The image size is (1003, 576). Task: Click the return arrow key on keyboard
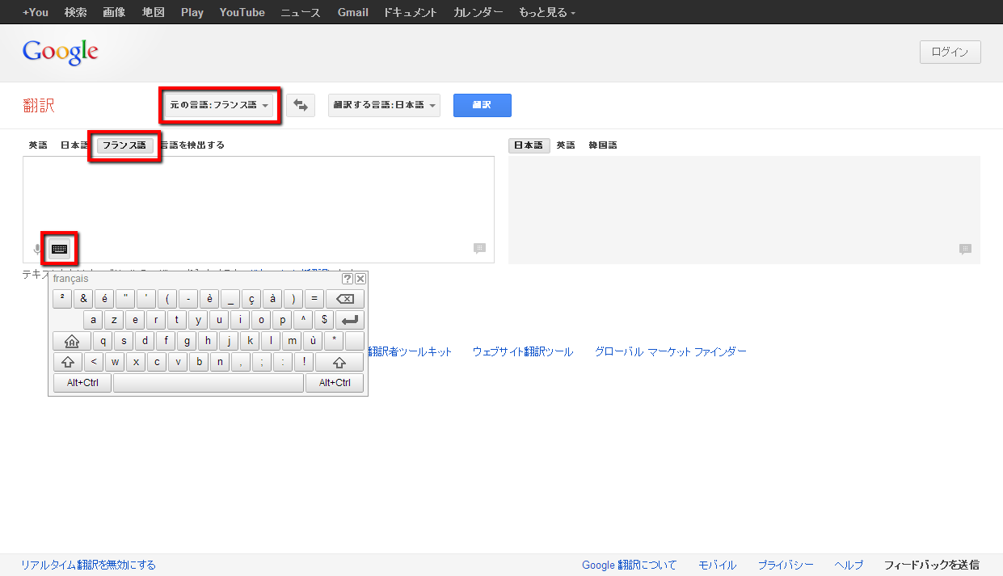pyautogui.click(x=350, y=320)
